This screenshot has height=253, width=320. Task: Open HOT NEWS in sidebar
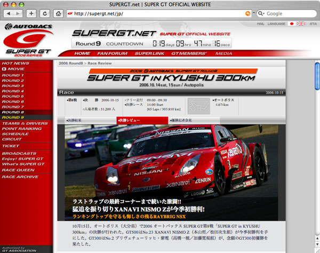click(15, 64)
